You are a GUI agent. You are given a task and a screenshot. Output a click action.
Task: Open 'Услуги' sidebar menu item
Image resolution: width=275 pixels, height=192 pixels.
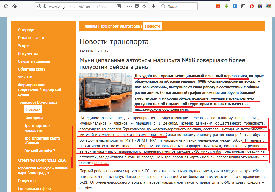click(x=24, y=46)
